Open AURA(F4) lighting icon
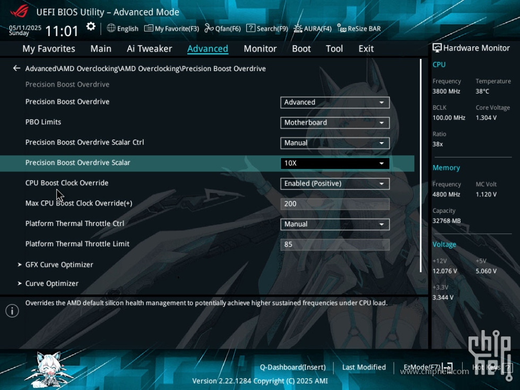The width and height of the screenshot is (520, 390). (x=298, y=28)
